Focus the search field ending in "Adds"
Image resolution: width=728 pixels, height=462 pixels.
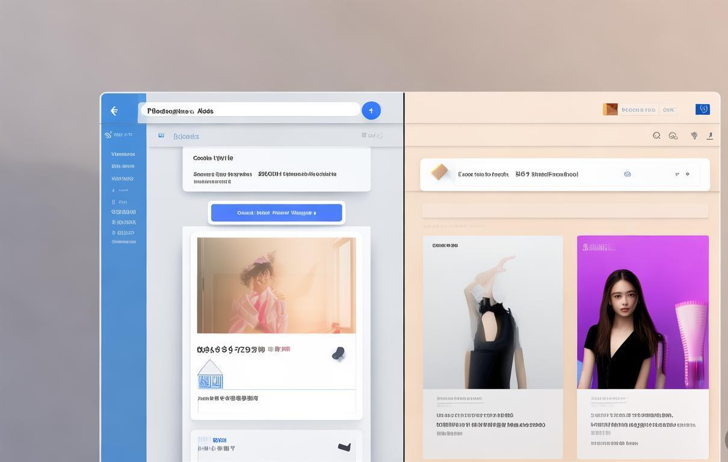coord(250,110)
